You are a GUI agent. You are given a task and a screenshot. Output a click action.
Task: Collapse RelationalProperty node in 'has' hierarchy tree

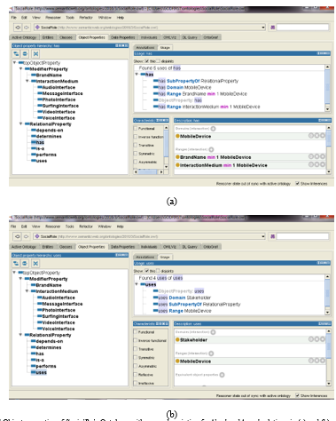click(20, 123)
